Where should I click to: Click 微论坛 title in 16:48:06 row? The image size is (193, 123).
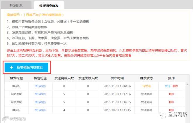(16, 86)
